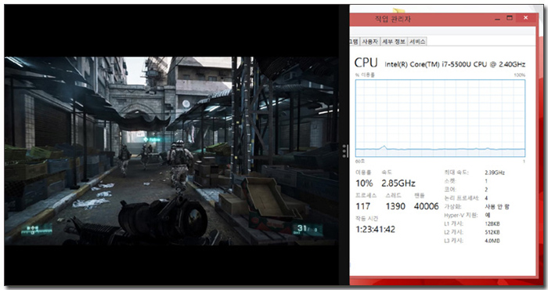
Task: Switch to the 사용자 tab
Action: click(x=370, y=42)
